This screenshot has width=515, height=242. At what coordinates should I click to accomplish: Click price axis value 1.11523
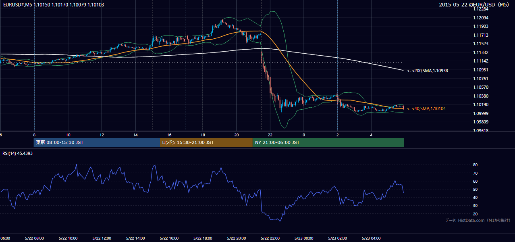(x=481, y=44)
